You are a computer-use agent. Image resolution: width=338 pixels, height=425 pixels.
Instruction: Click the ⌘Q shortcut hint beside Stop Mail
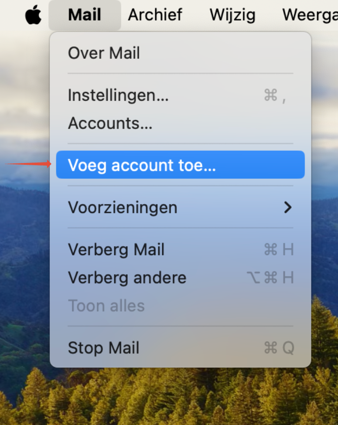click(x=279, y=348)
